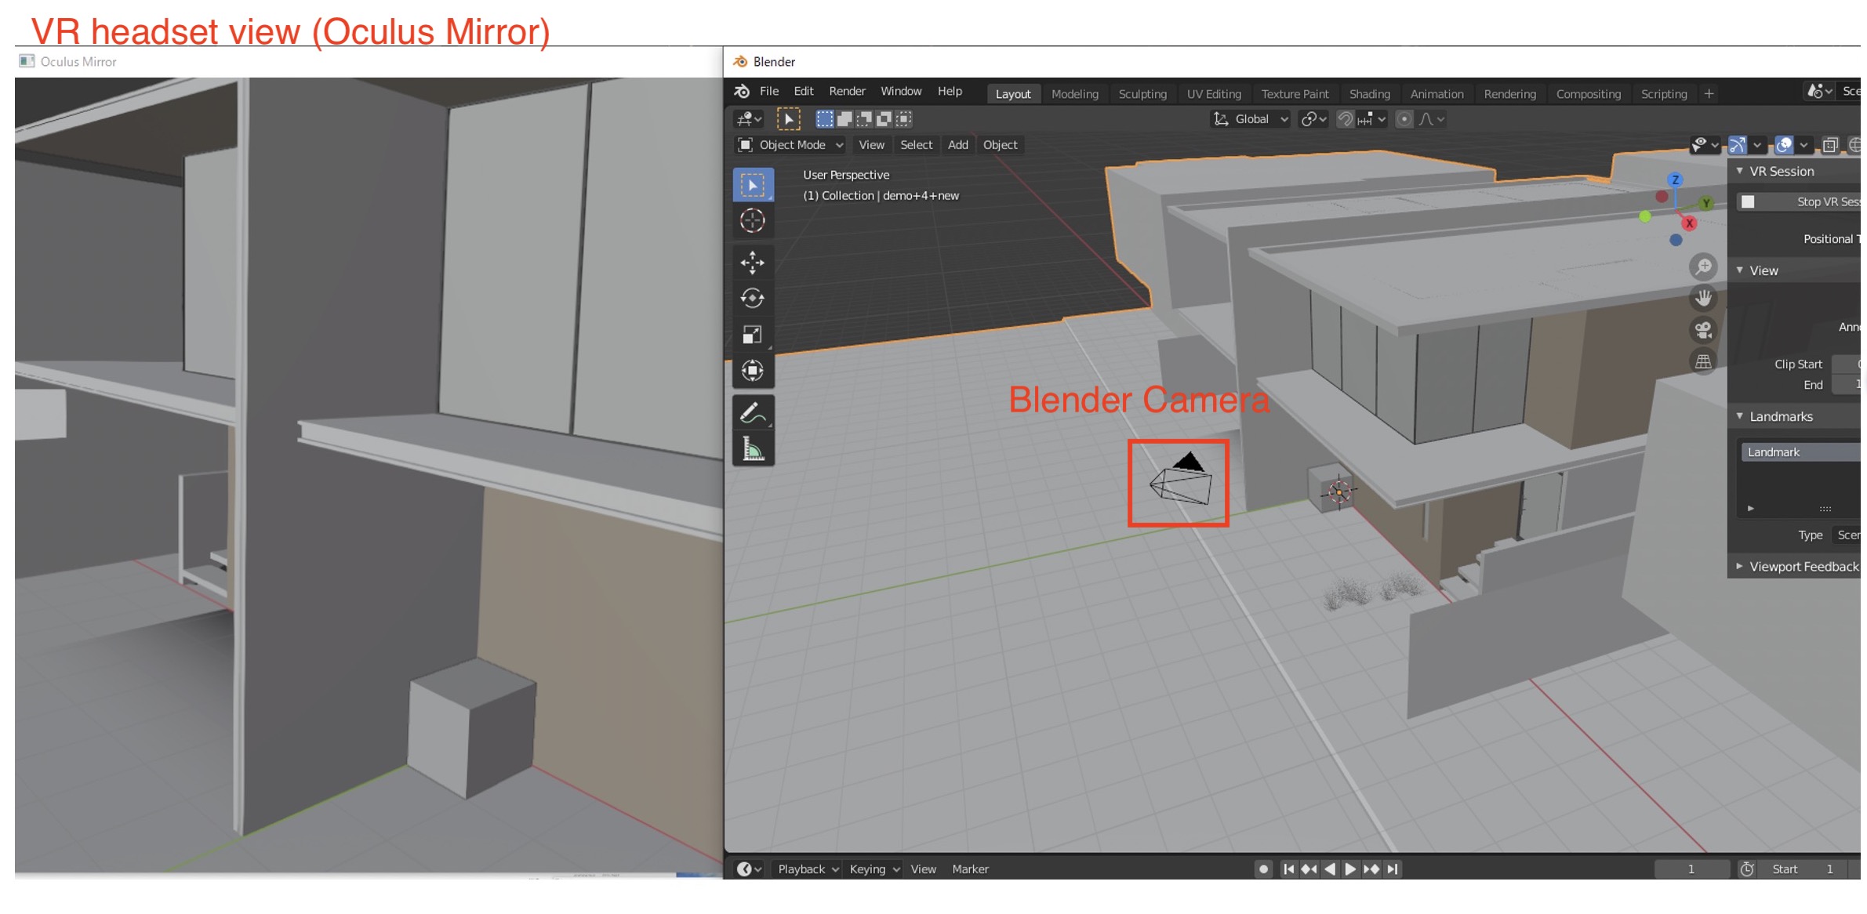The height and width of the screenshot is (914, 1867).
Task: Expand the Viewport Feedback panel
Action: (1739, 566)
